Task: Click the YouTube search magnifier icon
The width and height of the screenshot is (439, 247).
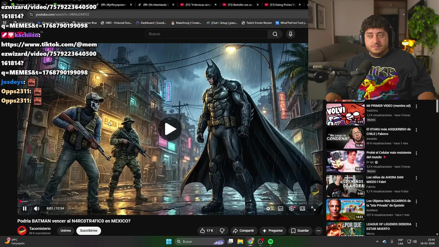Action: click(275, 34)
